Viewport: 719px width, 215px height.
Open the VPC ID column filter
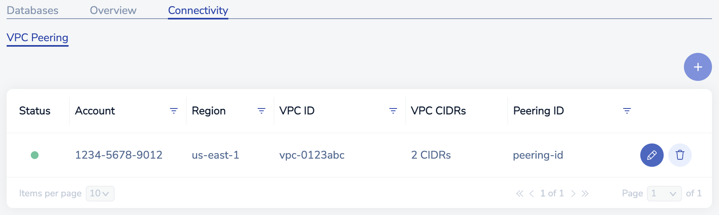[393, 111]
